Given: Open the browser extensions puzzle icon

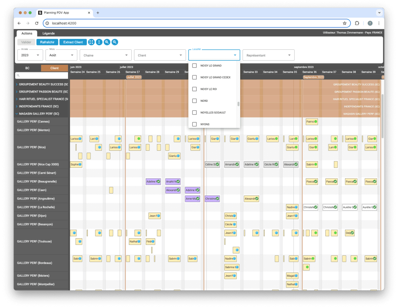Looking at the screenshot, I should click(x=357, y=23).
